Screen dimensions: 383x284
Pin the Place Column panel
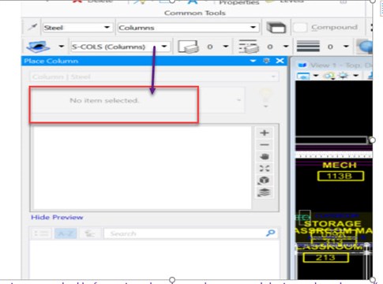point(266,61)
